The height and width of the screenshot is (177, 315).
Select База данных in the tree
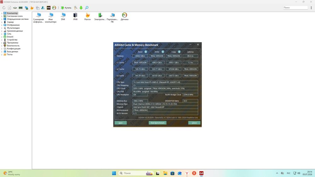(13, 52)
